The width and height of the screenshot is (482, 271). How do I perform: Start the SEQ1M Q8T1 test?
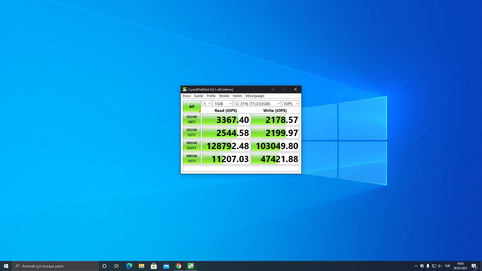coord(192,119)
